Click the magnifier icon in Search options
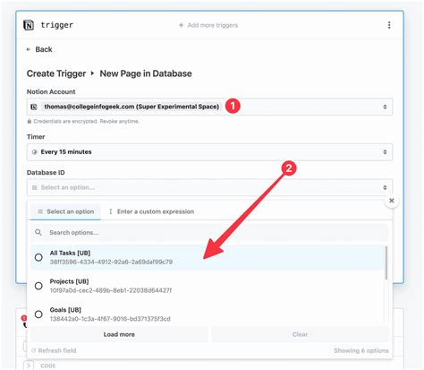This screenshot has width=424, height=370. pyautogui.click(x=38, y=232)
